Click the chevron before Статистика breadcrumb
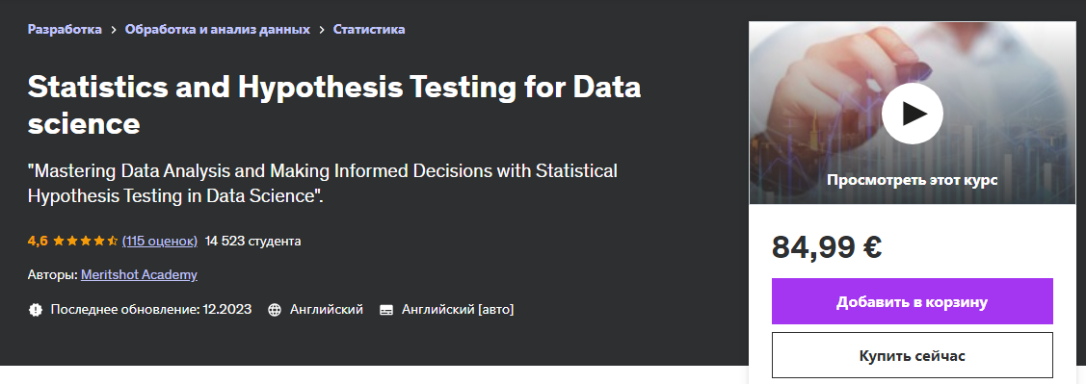 pos(322,30)
